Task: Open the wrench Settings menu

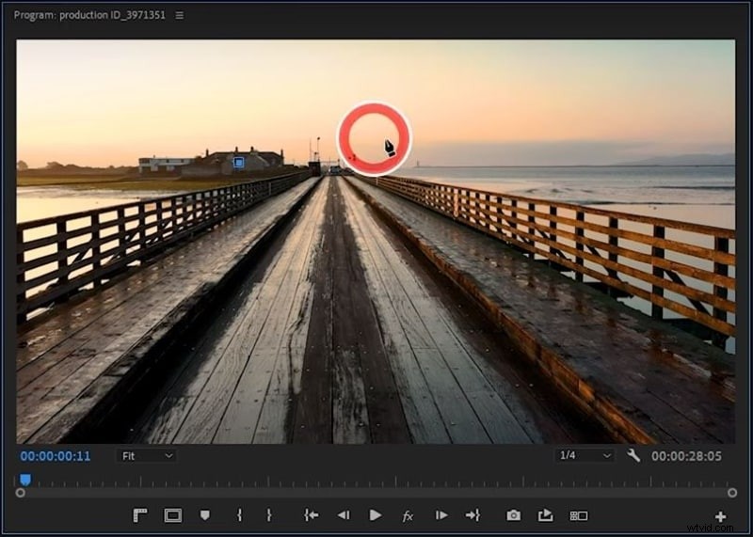Action: point(633,455)
